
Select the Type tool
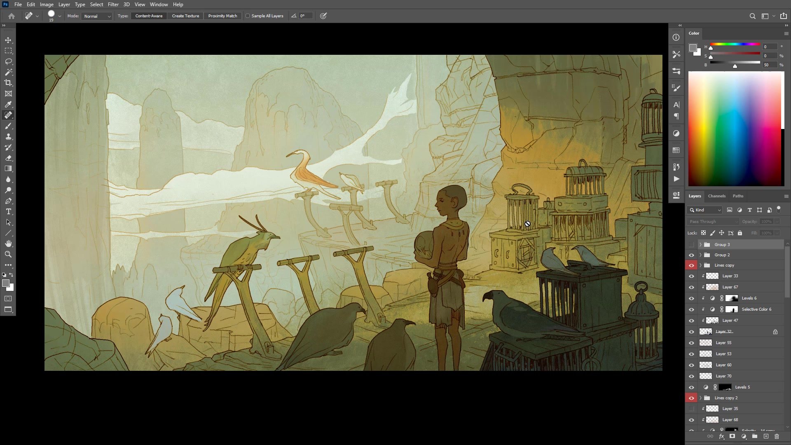click(8, 211)
